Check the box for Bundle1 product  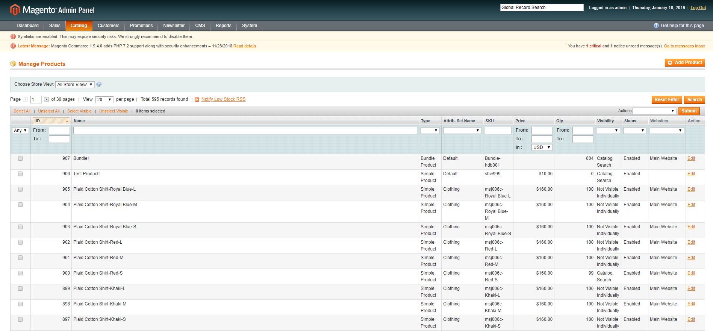coord(20,158)
